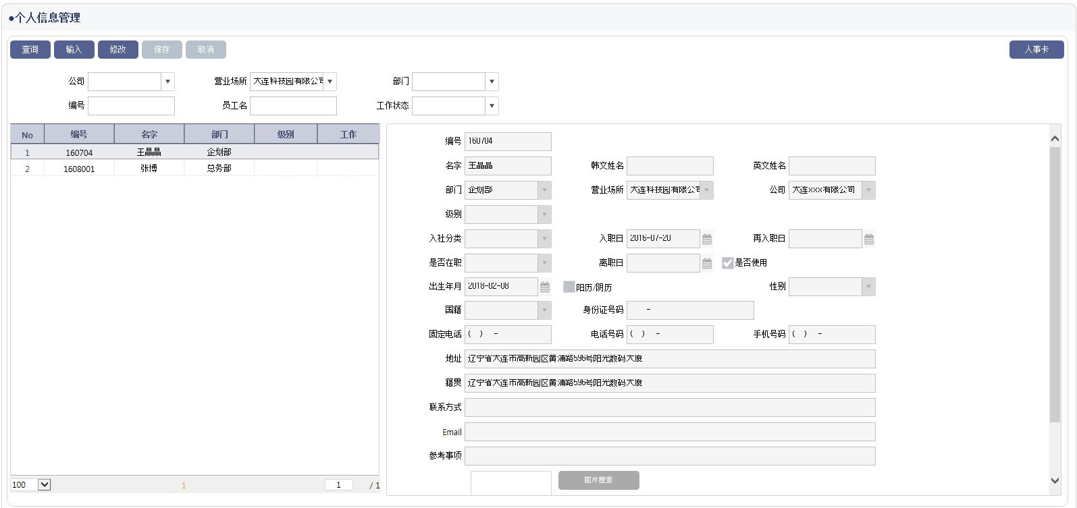Sort by the 编号 column header
1077x508 pixels.
(x=79, y=134)
